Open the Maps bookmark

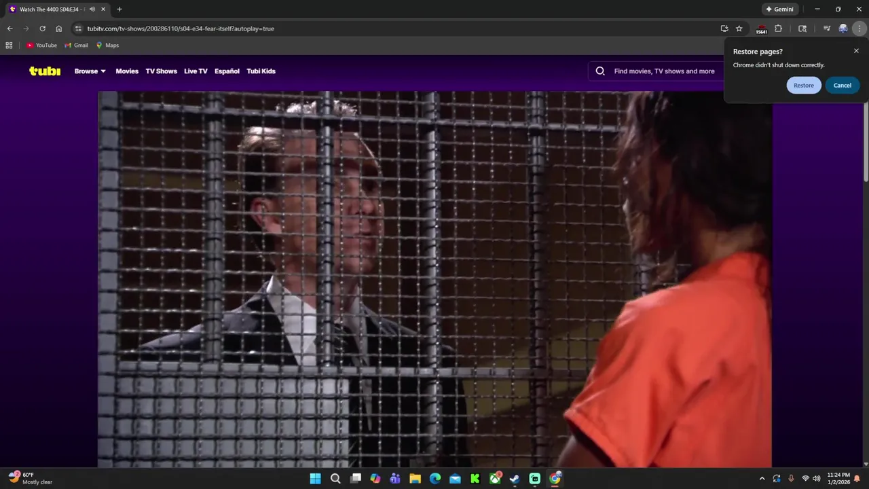(x=107, y=46)
